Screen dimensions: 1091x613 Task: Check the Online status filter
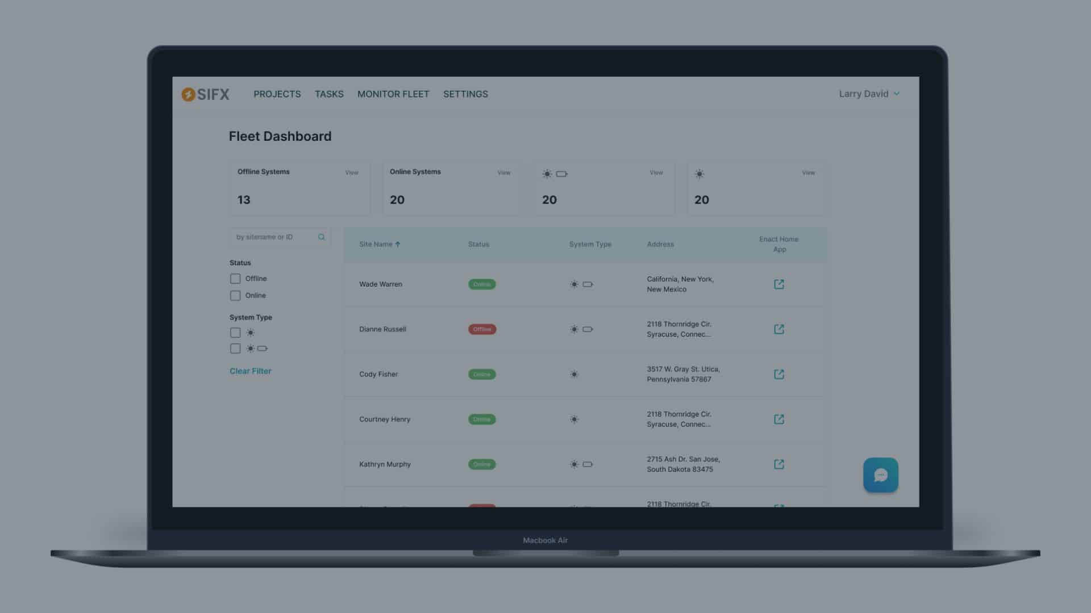coord(235,296)
